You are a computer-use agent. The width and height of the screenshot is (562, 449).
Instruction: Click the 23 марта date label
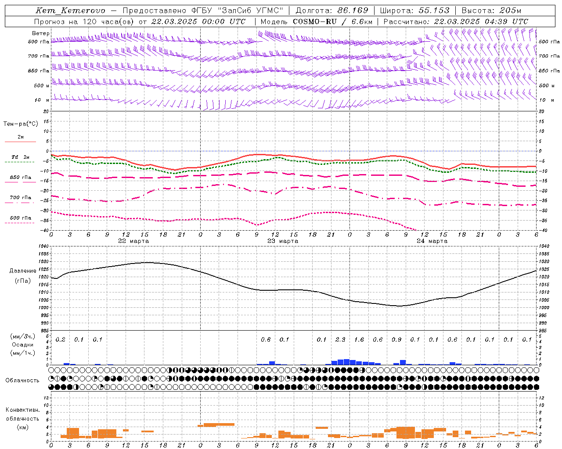click(x=283, y=241)
